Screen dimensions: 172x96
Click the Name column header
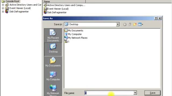(x=64, y=2)
